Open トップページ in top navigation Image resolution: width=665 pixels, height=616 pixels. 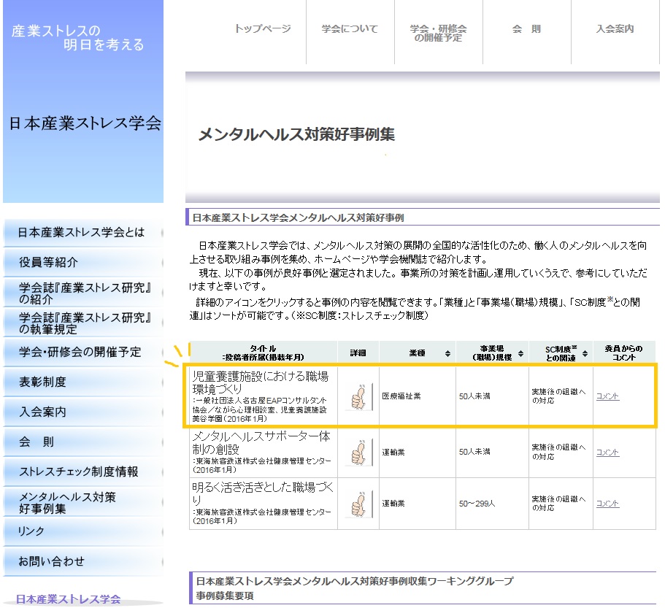coord(262,29)
